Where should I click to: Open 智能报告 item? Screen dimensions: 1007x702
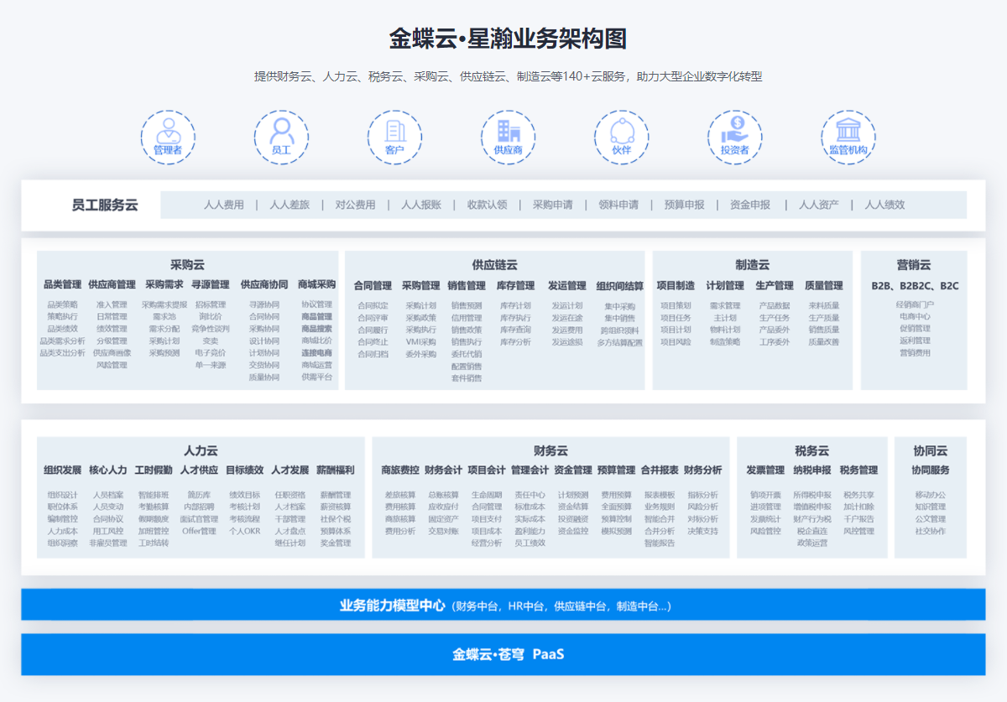pyautogui.click(x=660, y=543)
